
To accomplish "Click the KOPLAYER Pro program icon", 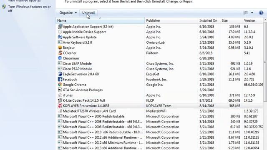I will tap(60, 105).
